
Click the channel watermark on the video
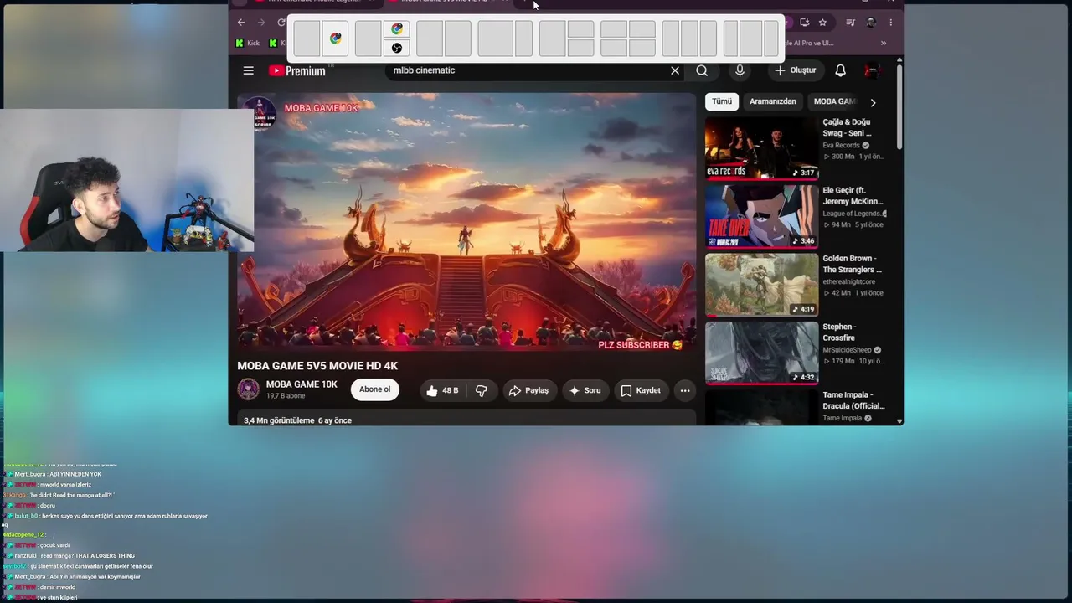click(x=260, y=115)
